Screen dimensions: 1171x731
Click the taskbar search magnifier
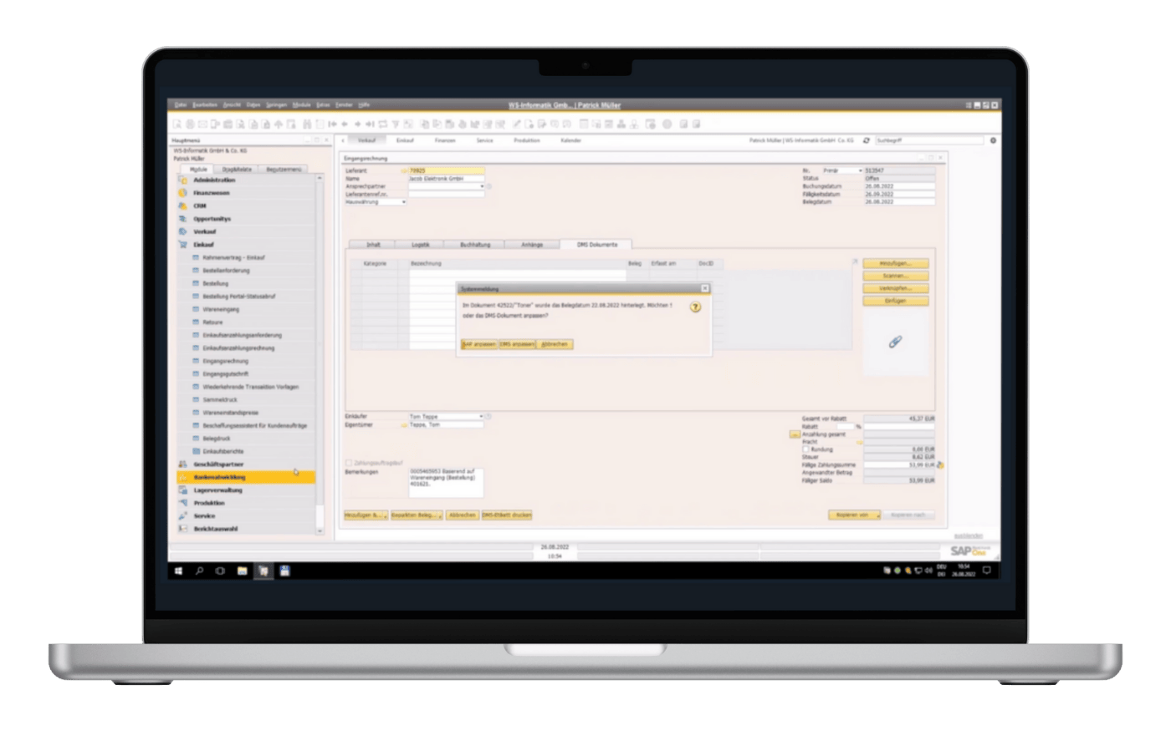[199, 571]
